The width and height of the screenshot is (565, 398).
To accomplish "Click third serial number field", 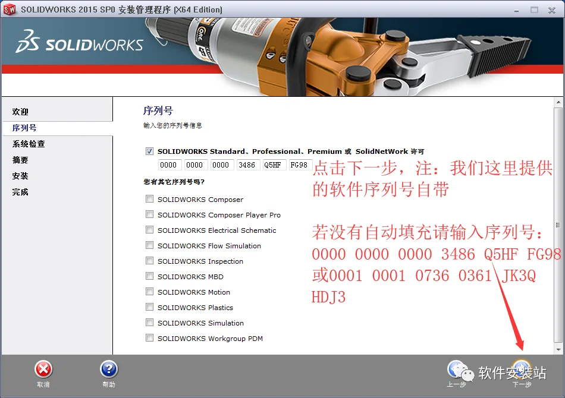I will pyautogui.click(x=222, y=165).
